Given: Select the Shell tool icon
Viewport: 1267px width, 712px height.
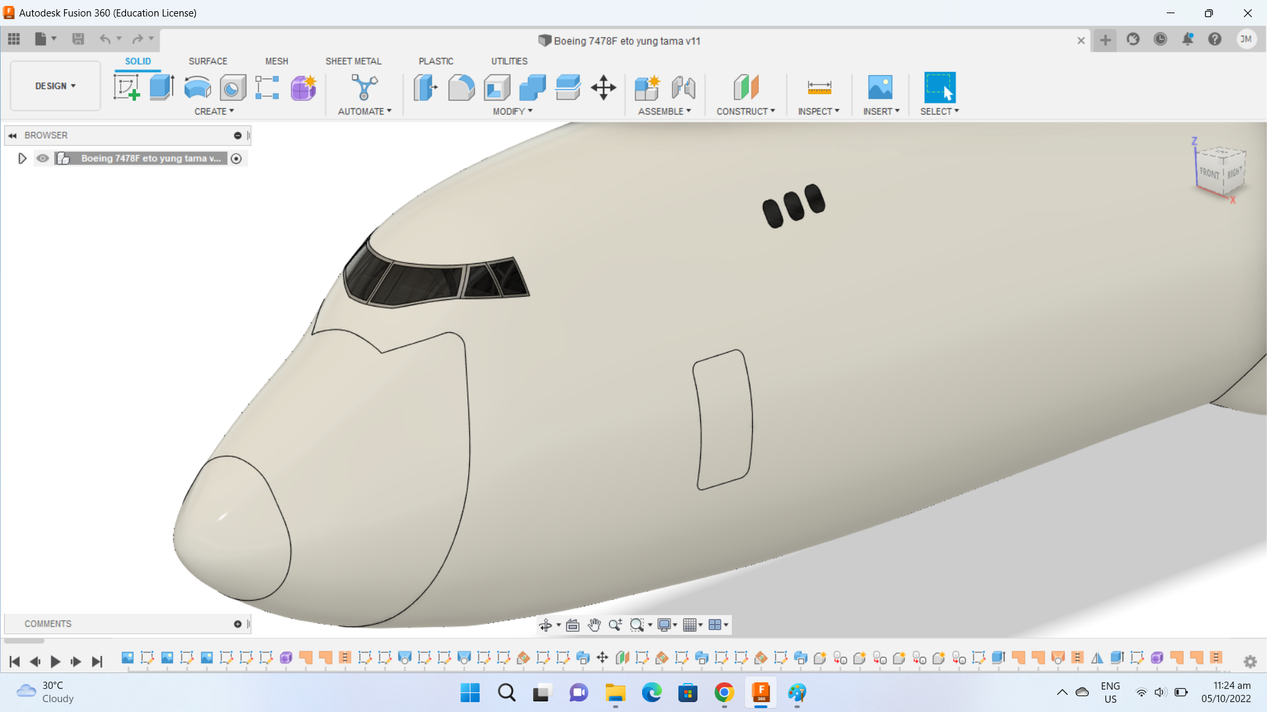Looking at the screenshot, I should coord(497,87).
